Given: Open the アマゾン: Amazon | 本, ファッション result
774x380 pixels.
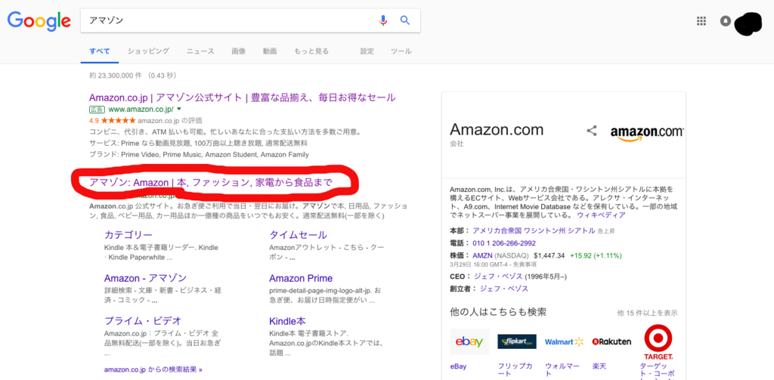Looking at the screenshot, I should coord(211,183).
